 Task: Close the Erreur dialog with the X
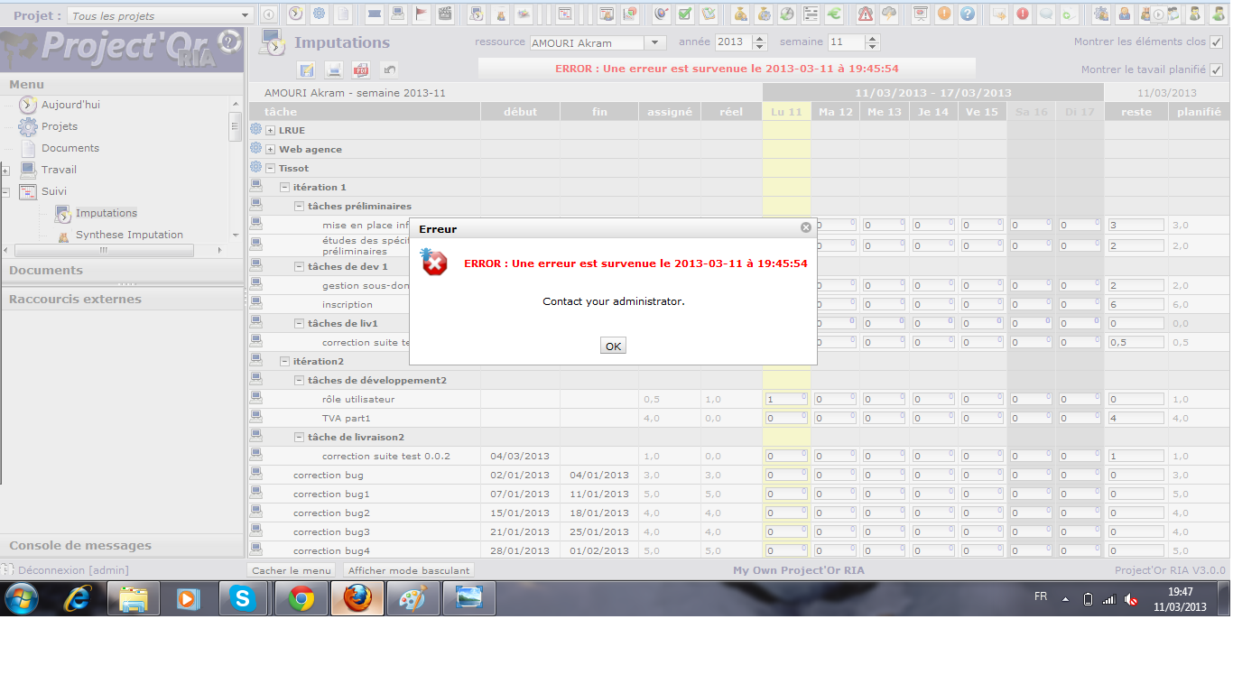[806, 228]
